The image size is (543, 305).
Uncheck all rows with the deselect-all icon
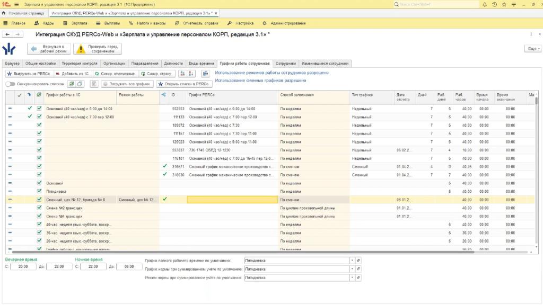[80, 84]
